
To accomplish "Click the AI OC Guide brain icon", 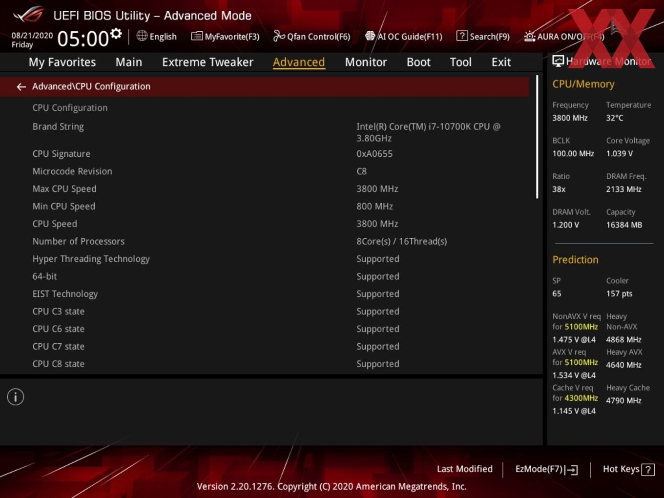I will (370, 36).
